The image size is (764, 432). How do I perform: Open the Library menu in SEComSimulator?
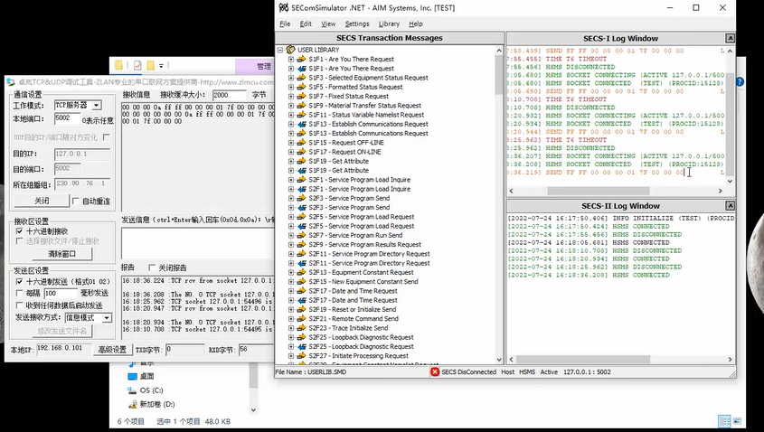coord(389,23)
